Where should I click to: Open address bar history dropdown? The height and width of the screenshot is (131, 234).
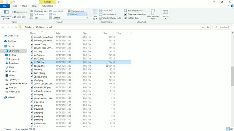coord(203,27)
